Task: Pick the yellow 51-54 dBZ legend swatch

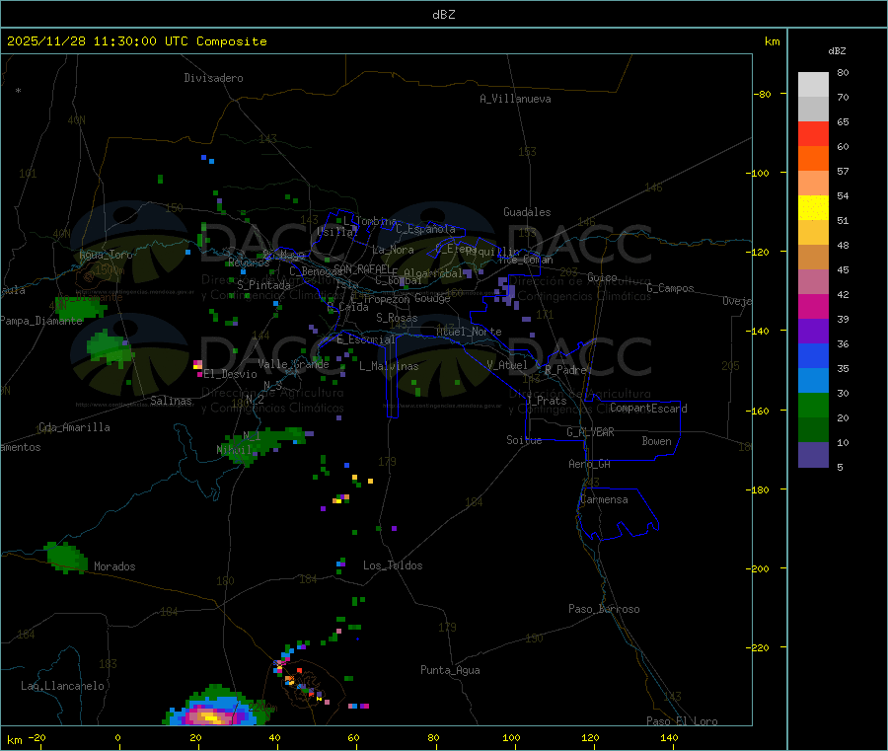Action: (x=813, y=208)
